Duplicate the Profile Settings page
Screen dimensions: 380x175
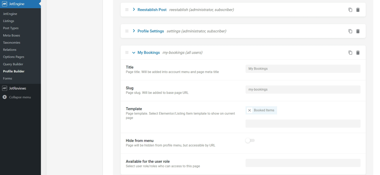coord(350,31)
